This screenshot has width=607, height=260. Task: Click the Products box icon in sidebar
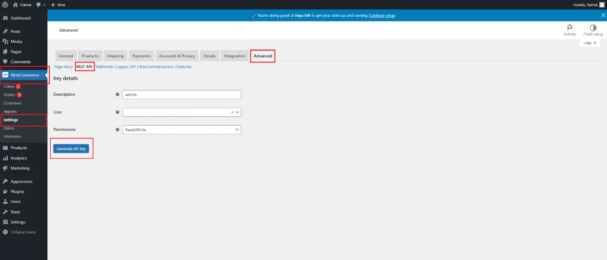pyautogui.click(x=5, y=148)
